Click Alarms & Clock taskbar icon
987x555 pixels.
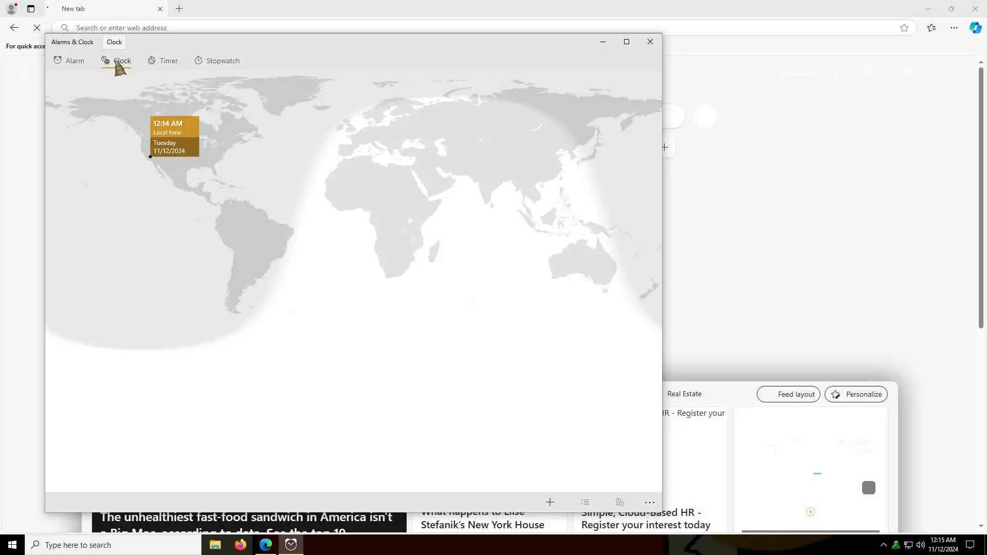(291, 545)
